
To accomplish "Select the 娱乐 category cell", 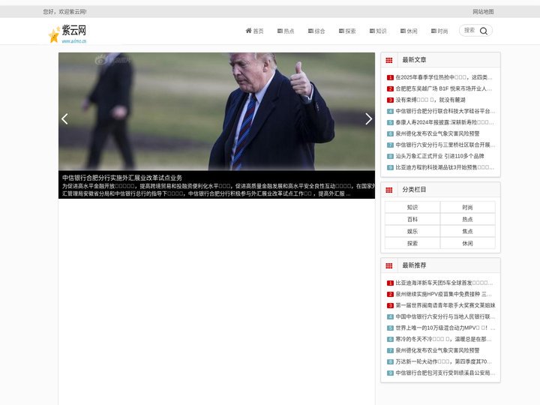I will [x=412, y=232].
